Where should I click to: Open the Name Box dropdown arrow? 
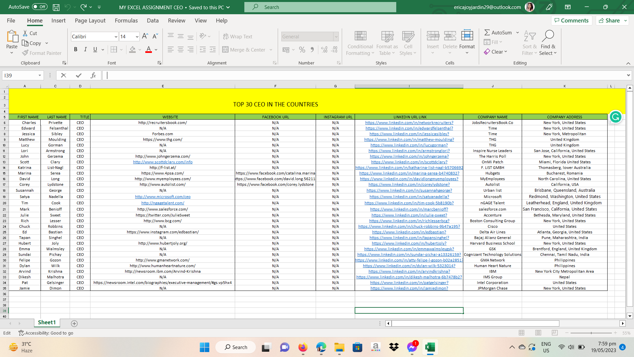pos(40,75)
